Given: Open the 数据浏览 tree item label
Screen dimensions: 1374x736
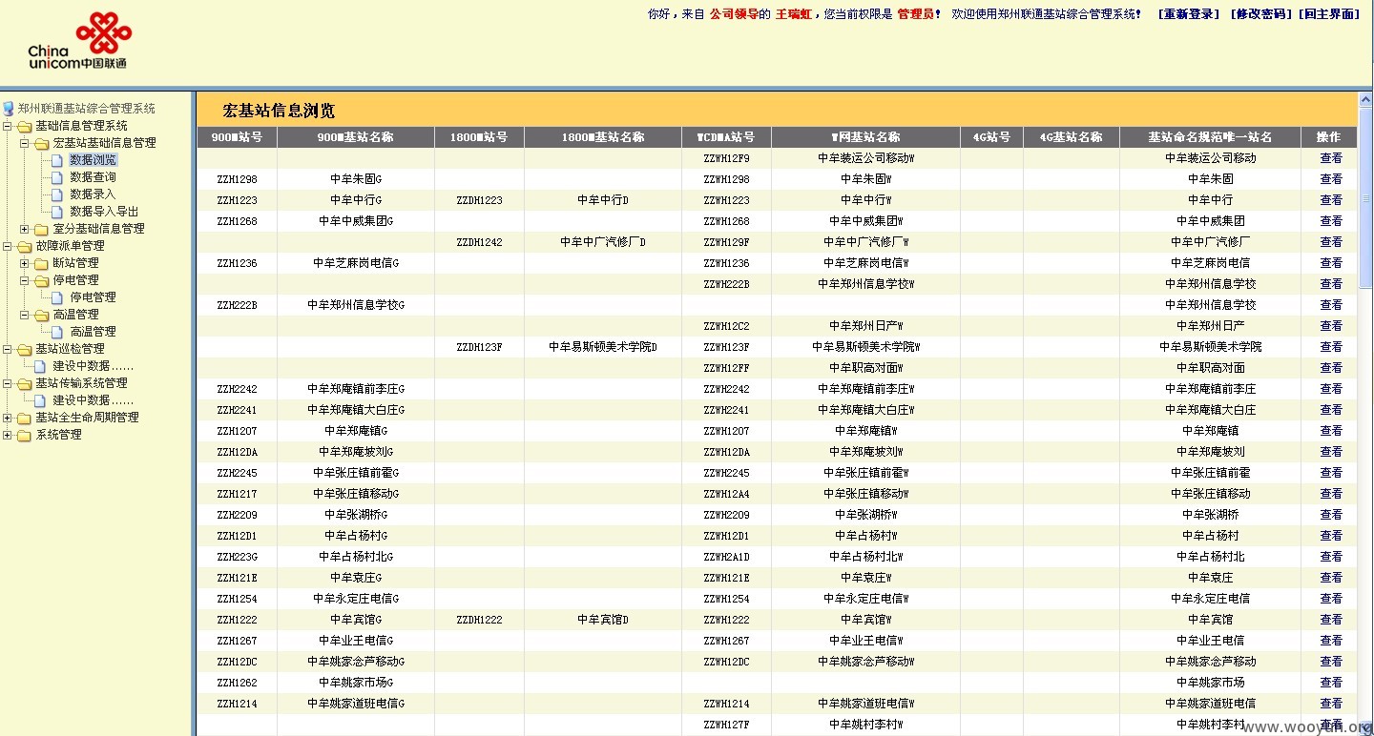Looking at the screenshot, I should tap(93, 160).
